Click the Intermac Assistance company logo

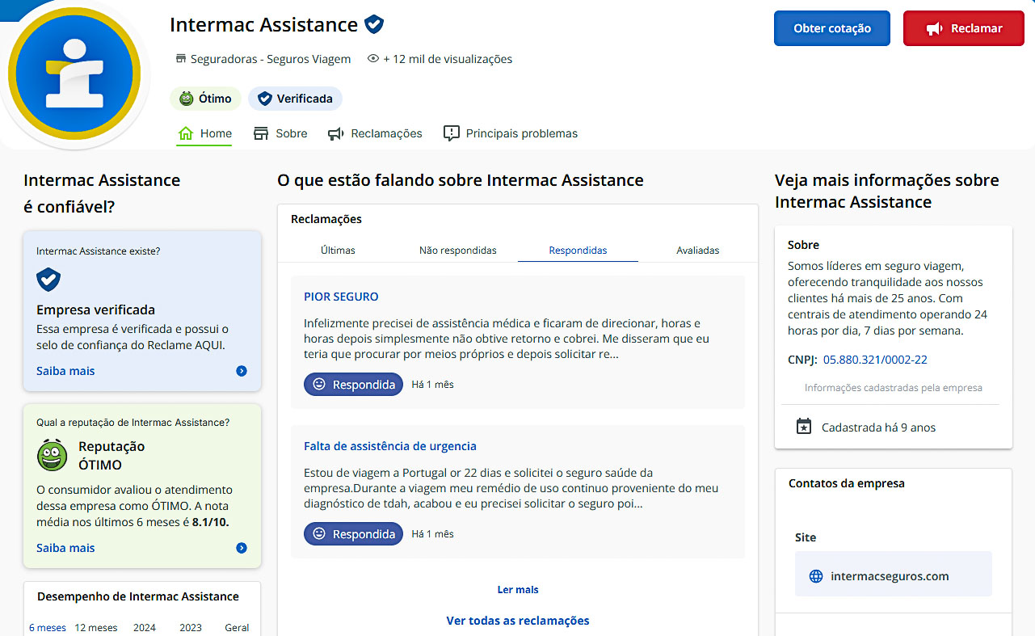[74, 74]
